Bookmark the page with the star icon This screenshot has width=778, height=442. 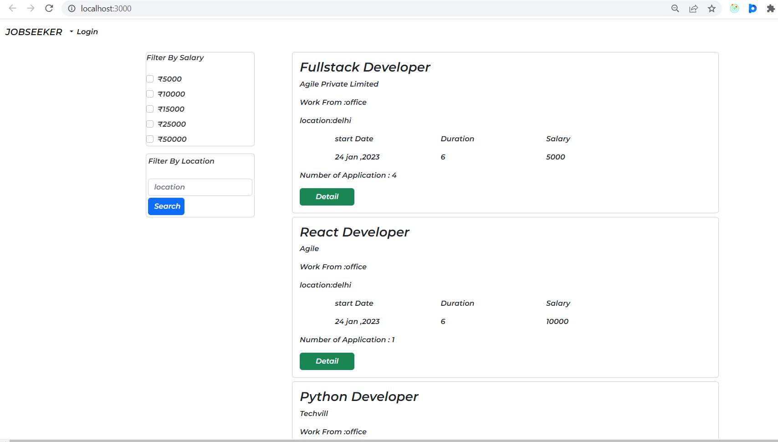pyautogui.click(x=711, y=8)
